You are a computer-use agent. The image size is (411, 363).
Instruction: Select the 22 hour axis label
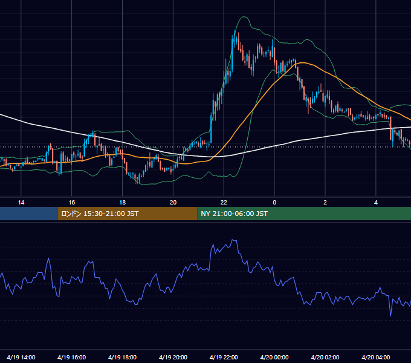point(224,203)
